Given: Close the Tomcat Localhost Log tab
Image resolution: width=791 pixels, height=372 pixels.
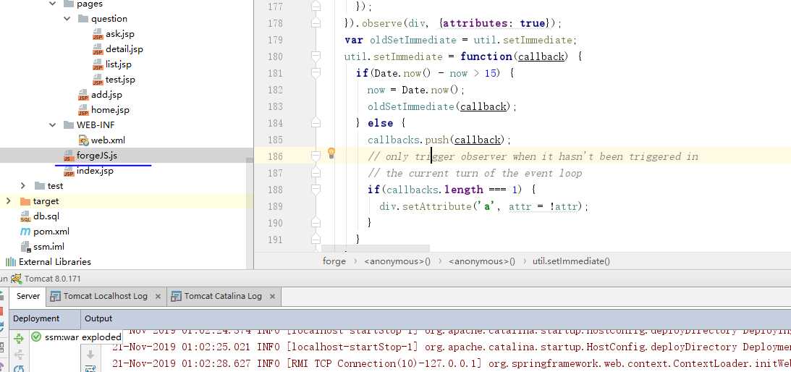Looking at the screenshot, I should [158, 297].
